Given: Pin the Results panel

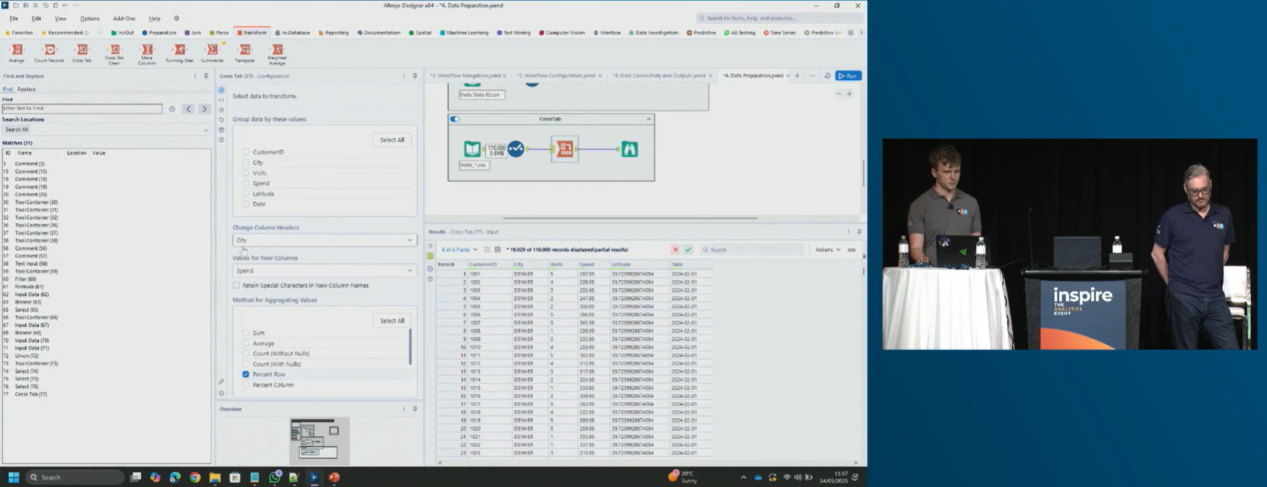Looking at the screenshot, I should [859, 232].
